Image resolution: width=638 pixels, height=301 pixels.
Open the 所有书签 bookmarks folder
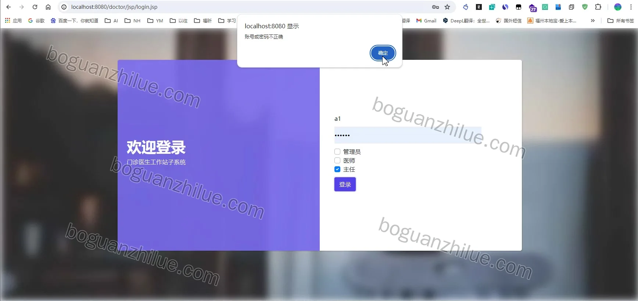pyautogui.click(x=621, y=21)
